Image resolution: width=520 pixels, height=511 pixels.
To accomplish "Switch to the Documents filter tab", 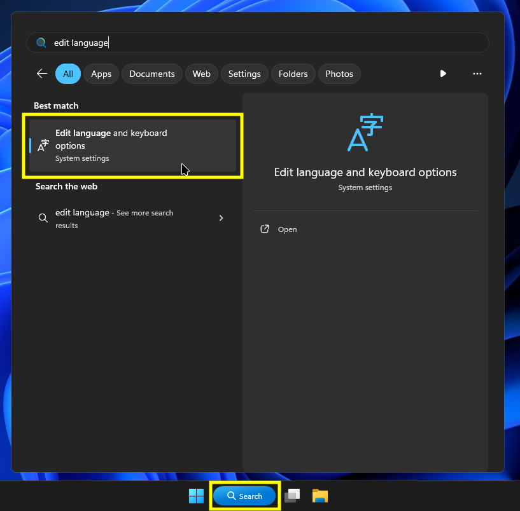I will pyautogui.click(x=151, y=74).
